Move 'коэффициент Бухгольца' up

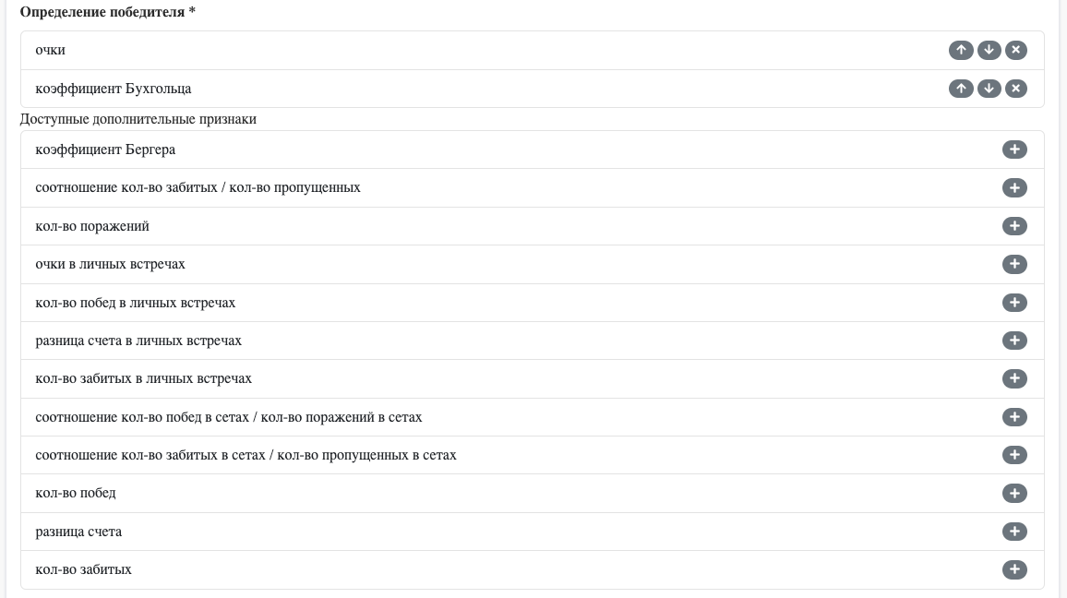point(961,89)
